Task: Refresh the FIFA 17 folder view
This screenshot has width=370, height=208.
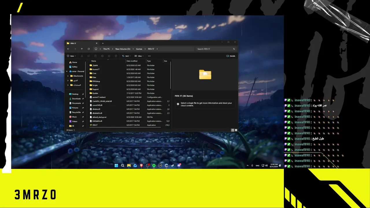Action: (89, 49)
